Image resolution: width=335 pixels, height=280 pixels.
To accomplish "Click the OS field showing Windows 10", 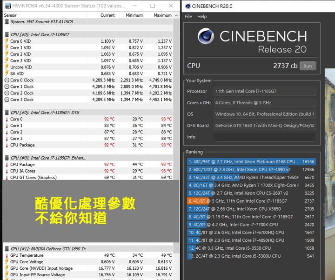I will click(x=264, y=114).
